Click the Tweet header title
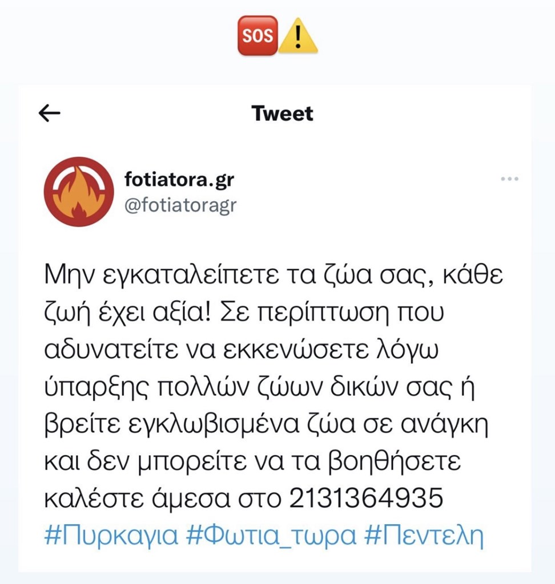Screen dimensions: 555x584 (x=282, y=113)
